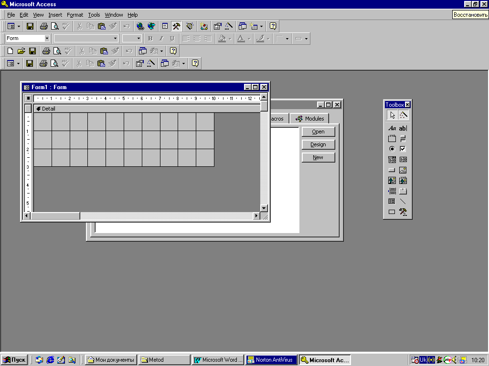Viewport: 489px width, 366px height.
Task: Select the List Box tool in Toolbox
Action: click(403, 160)
